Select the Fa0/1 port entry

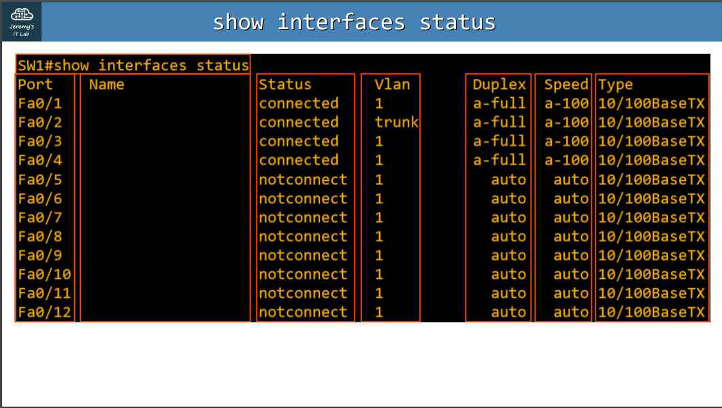pyautogui.click(x=39, y=103)
